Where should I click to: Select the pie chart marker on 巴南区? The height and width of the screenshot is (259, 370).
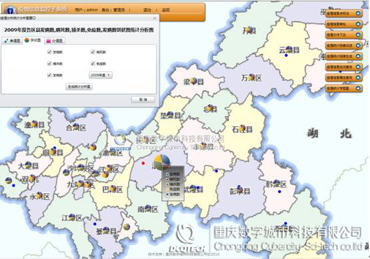[113, 188]
